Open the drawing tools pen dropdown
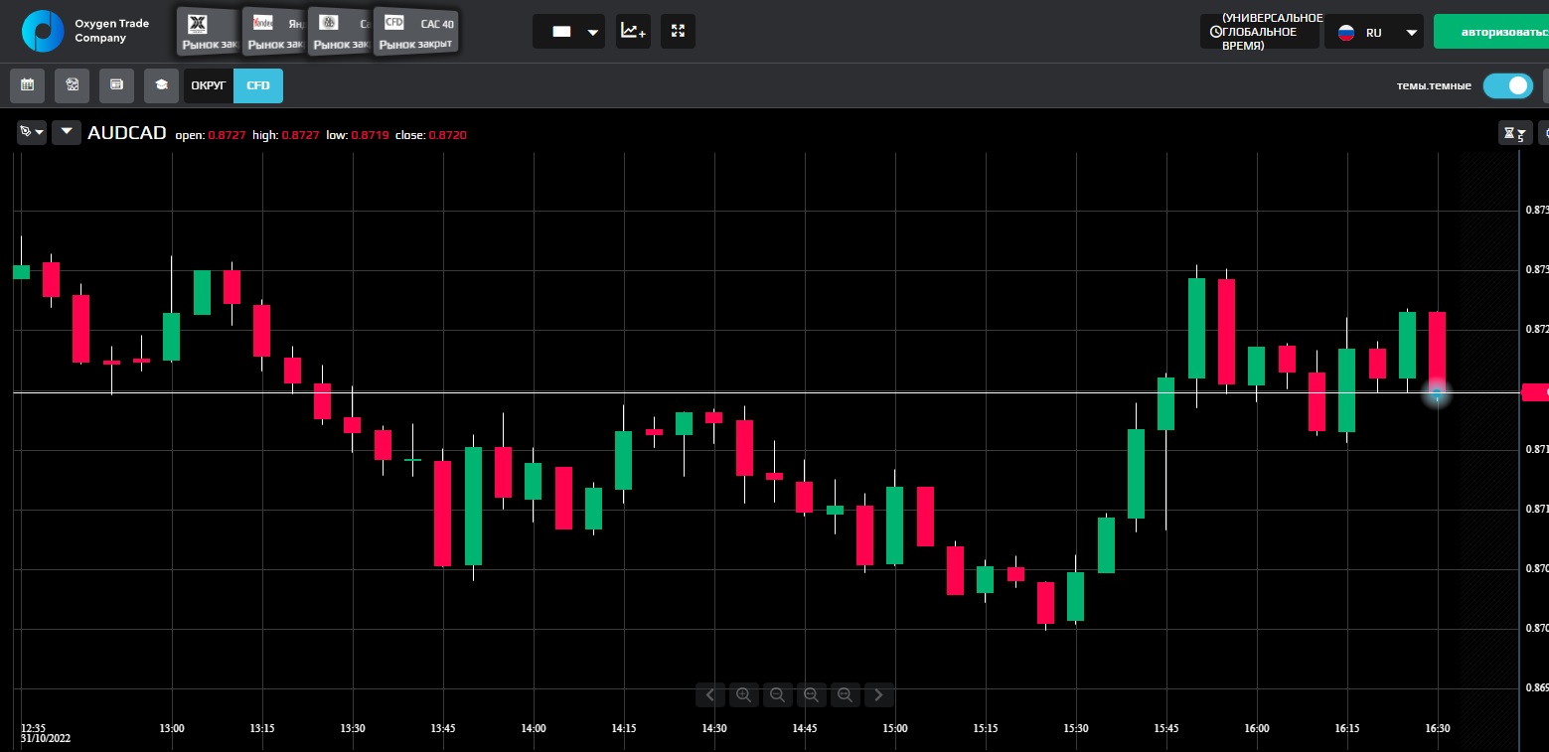 tap(32, 132)
